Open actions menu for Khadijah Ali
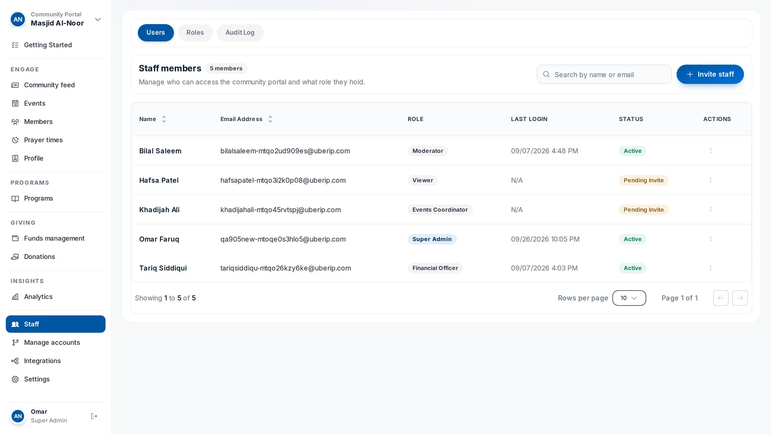The width and height of the screenshot is (771, 434). (710, 210)
